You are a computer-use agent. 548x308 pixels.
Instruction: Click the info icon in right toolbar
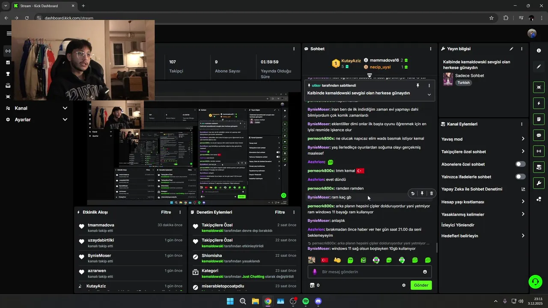539,50
